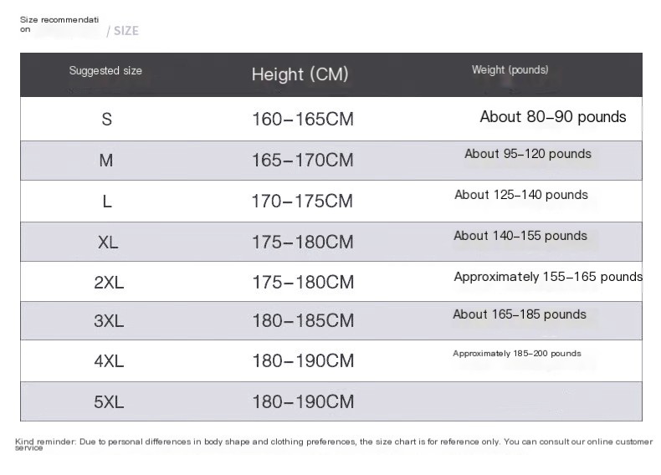Click the 160–165CM height cell
Viewport: 661px width, 475px height.
point(303,120)
